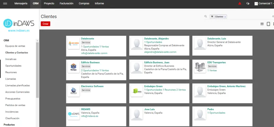Open the Embalajes Green card title
Image resolution: width=274 pixels, height=127 pixels.
(x=153, y=86)
